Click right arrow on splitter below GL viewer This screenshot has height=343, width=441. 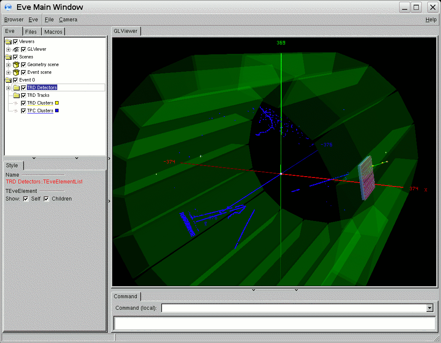296,290
